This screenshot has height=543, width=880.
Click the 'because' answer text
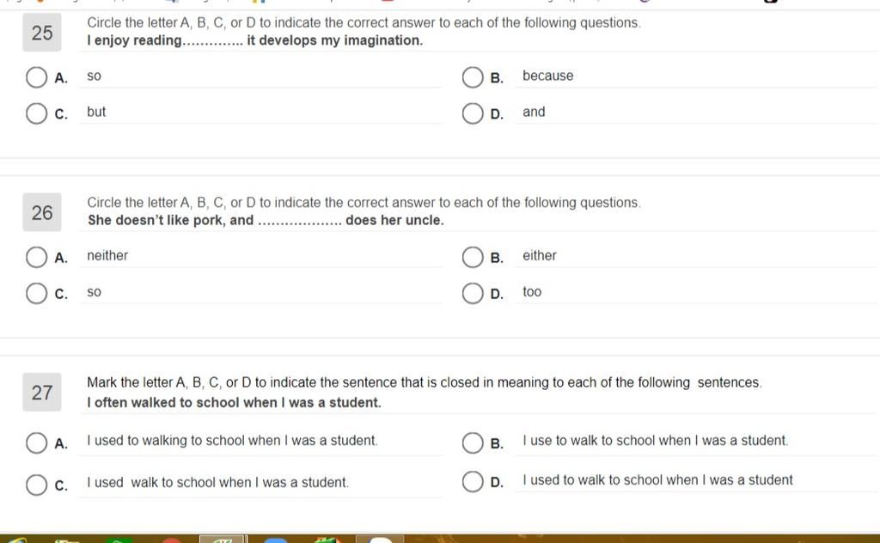[x=547, y=76]
